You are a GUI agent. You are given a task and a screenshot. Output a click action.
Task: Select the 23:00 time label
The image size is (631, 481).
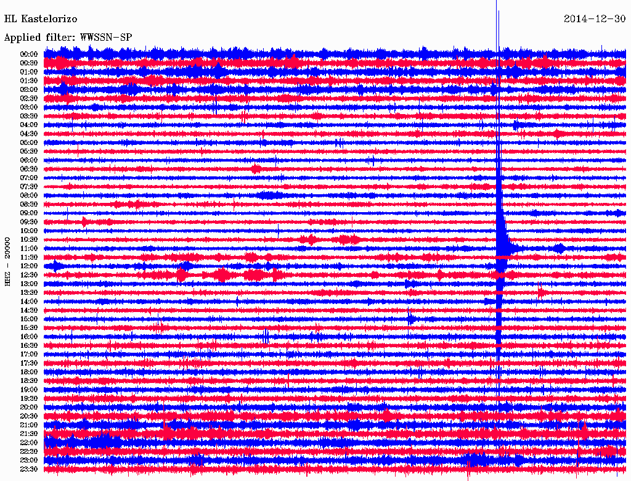29,461
